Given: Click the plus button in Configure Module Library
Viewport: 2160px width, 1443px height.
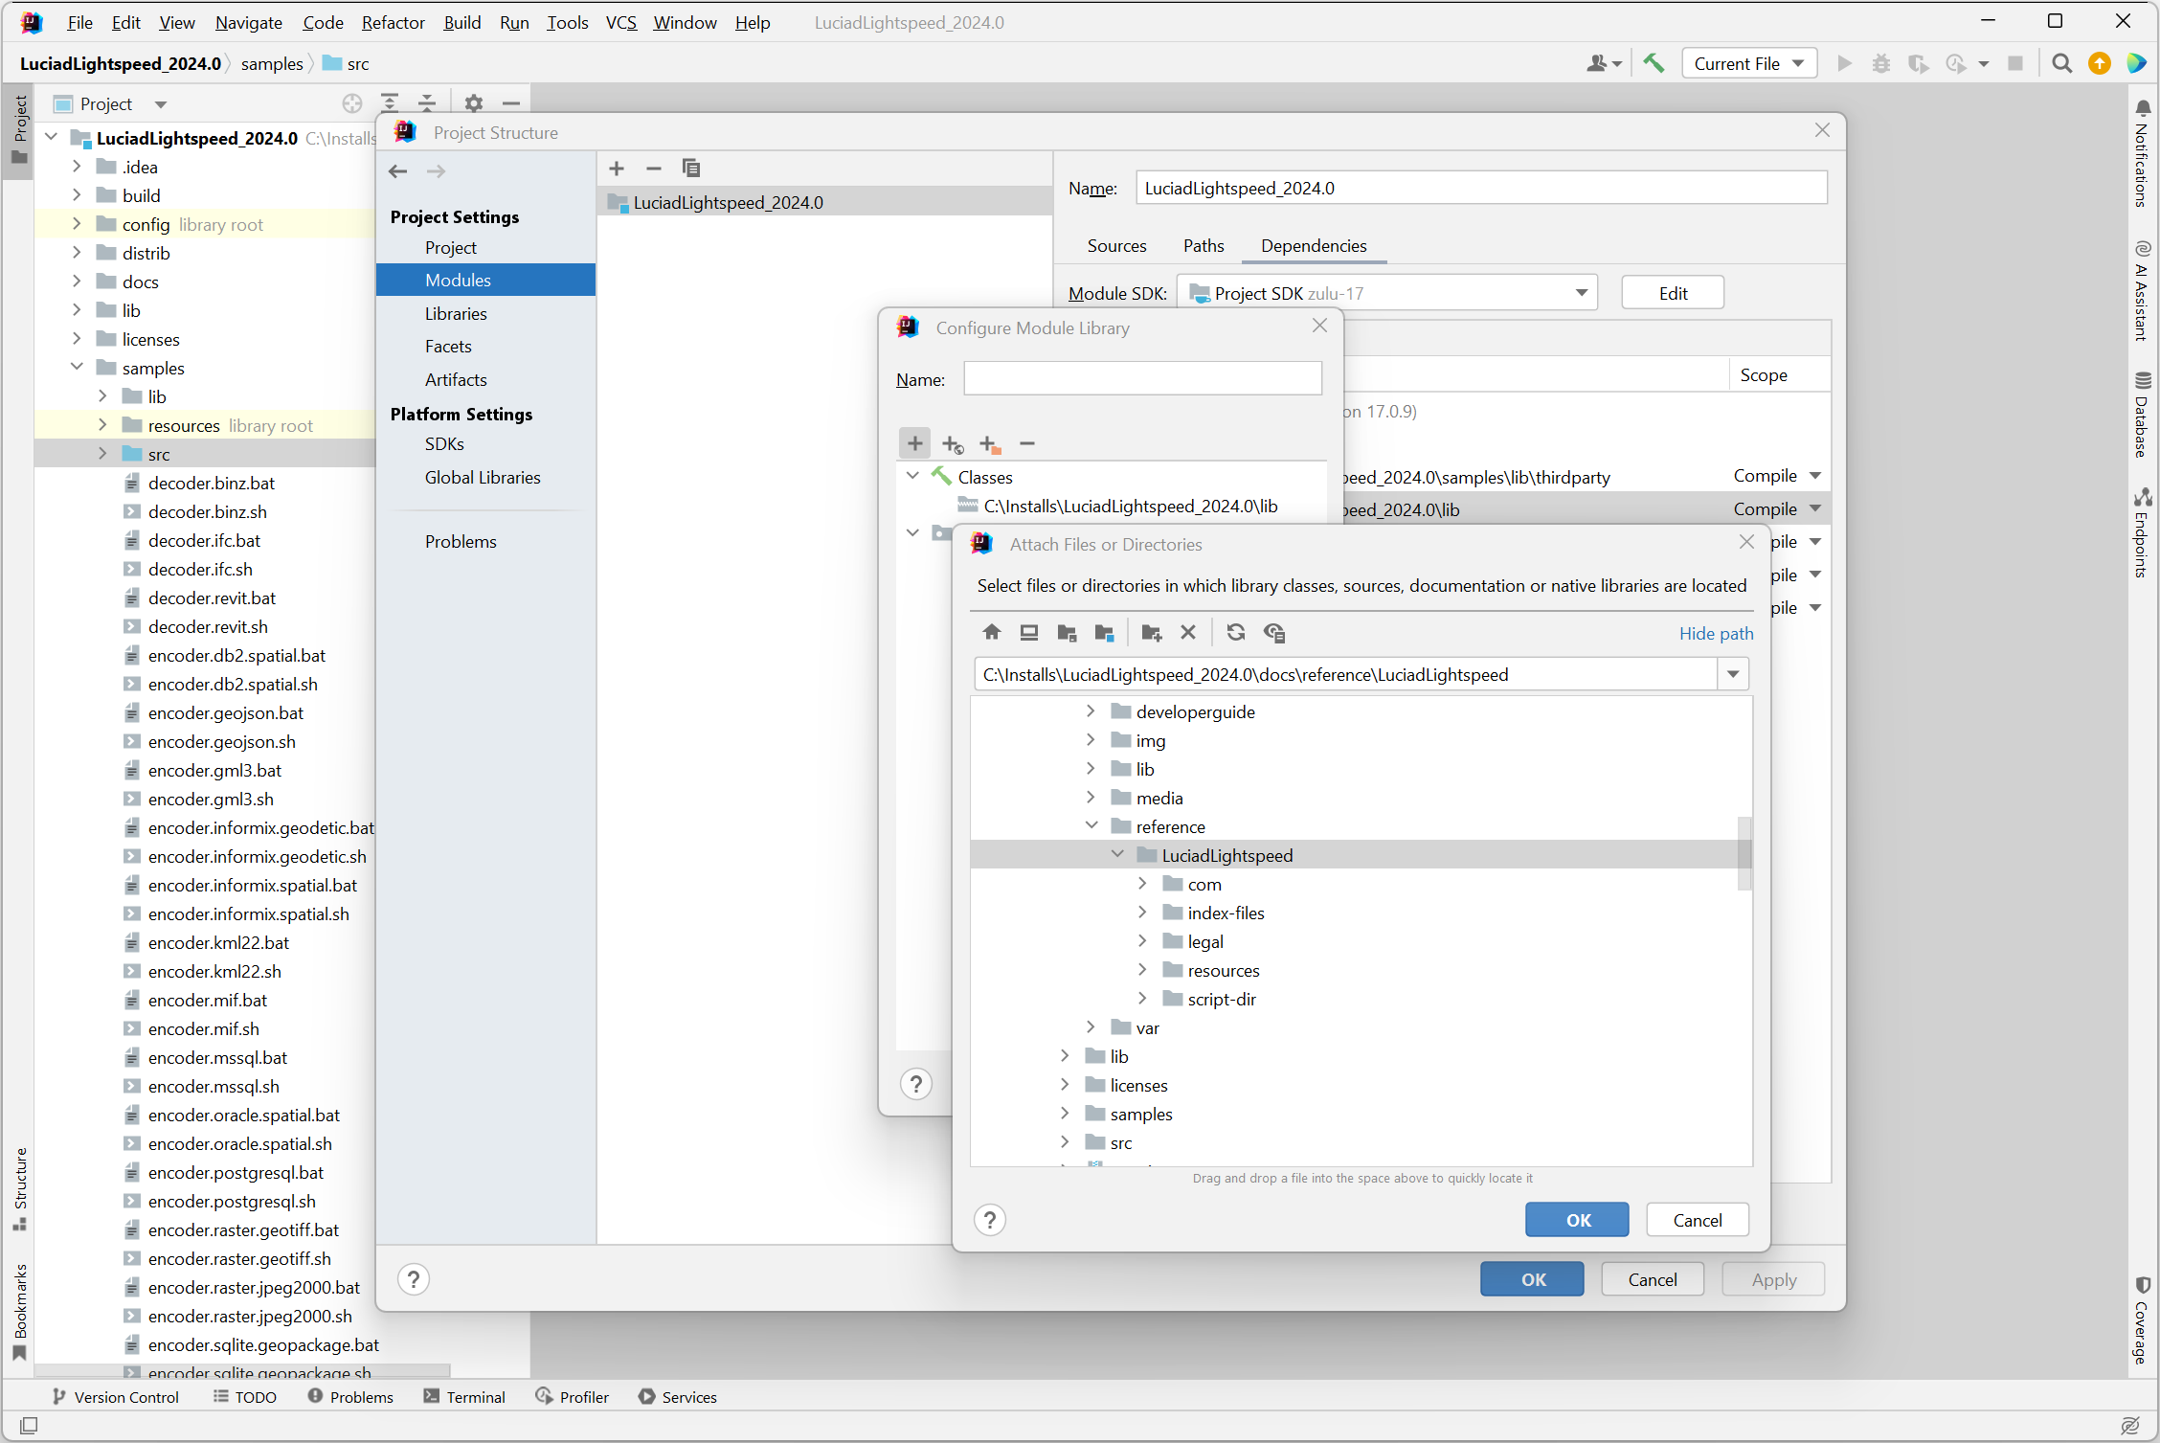Looking at the screenshot, I should (x=915, y=443).
